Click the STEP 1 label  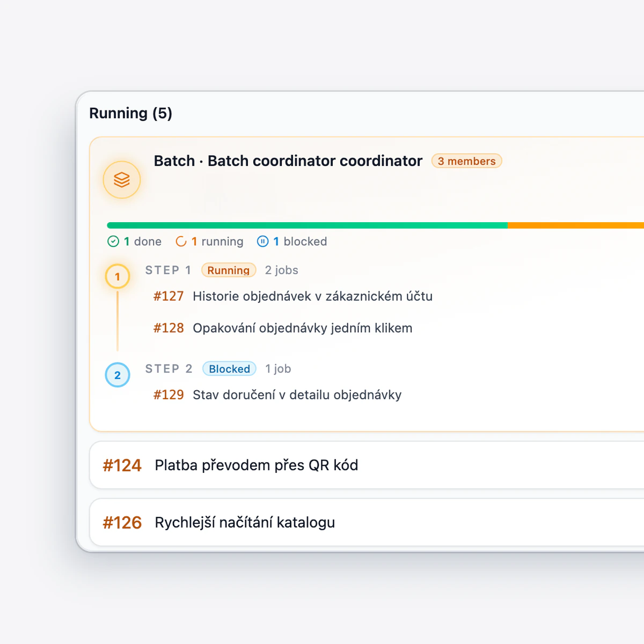tap(169, 270)
